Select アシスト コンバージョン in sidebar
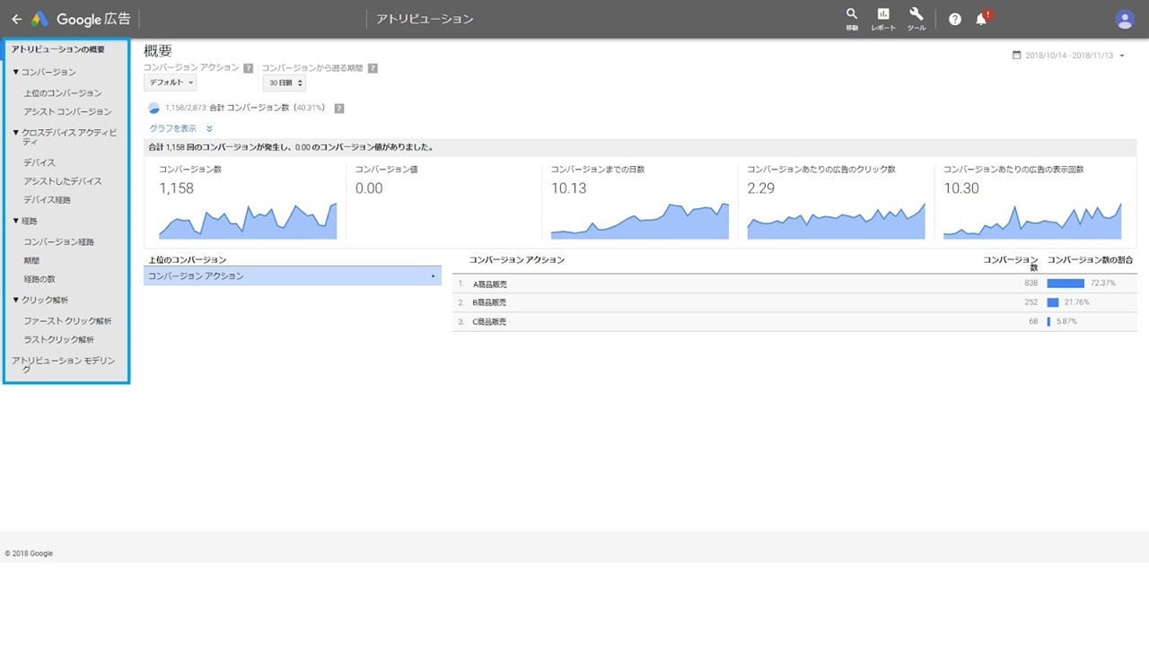 (67, 112)
